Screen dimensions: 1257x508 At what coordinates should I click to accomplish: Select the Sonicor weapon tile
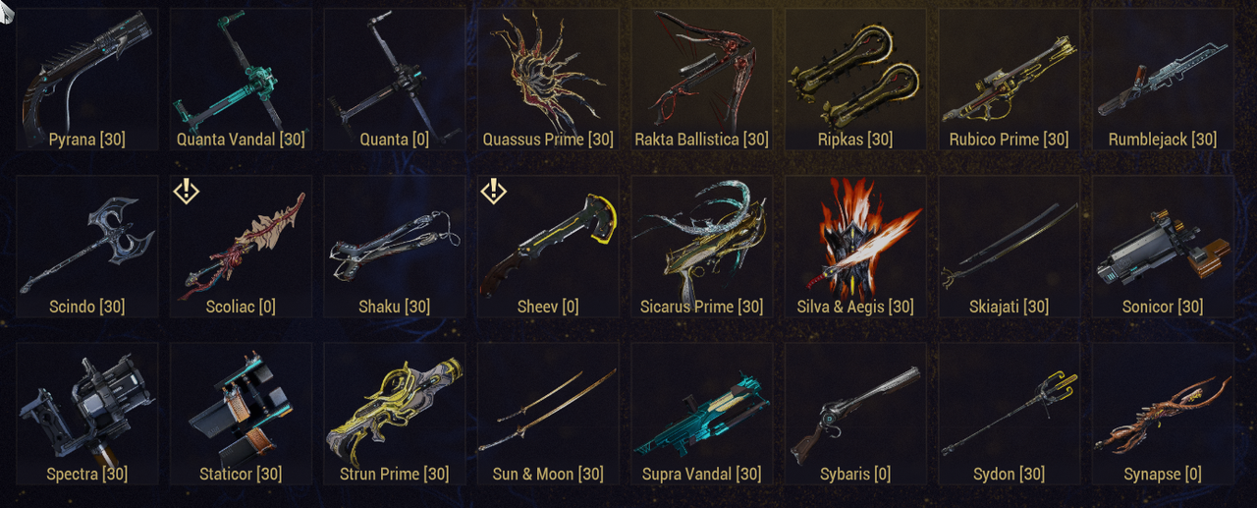(1163, 247)
